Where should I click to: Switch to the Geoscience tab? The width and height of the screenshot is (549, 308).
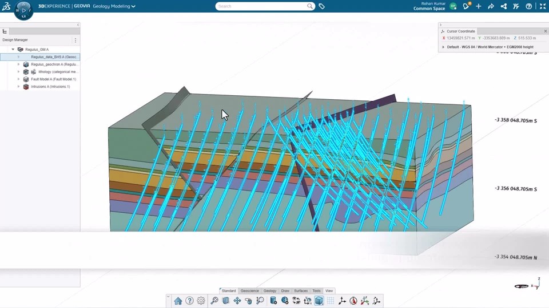(250, 290)
